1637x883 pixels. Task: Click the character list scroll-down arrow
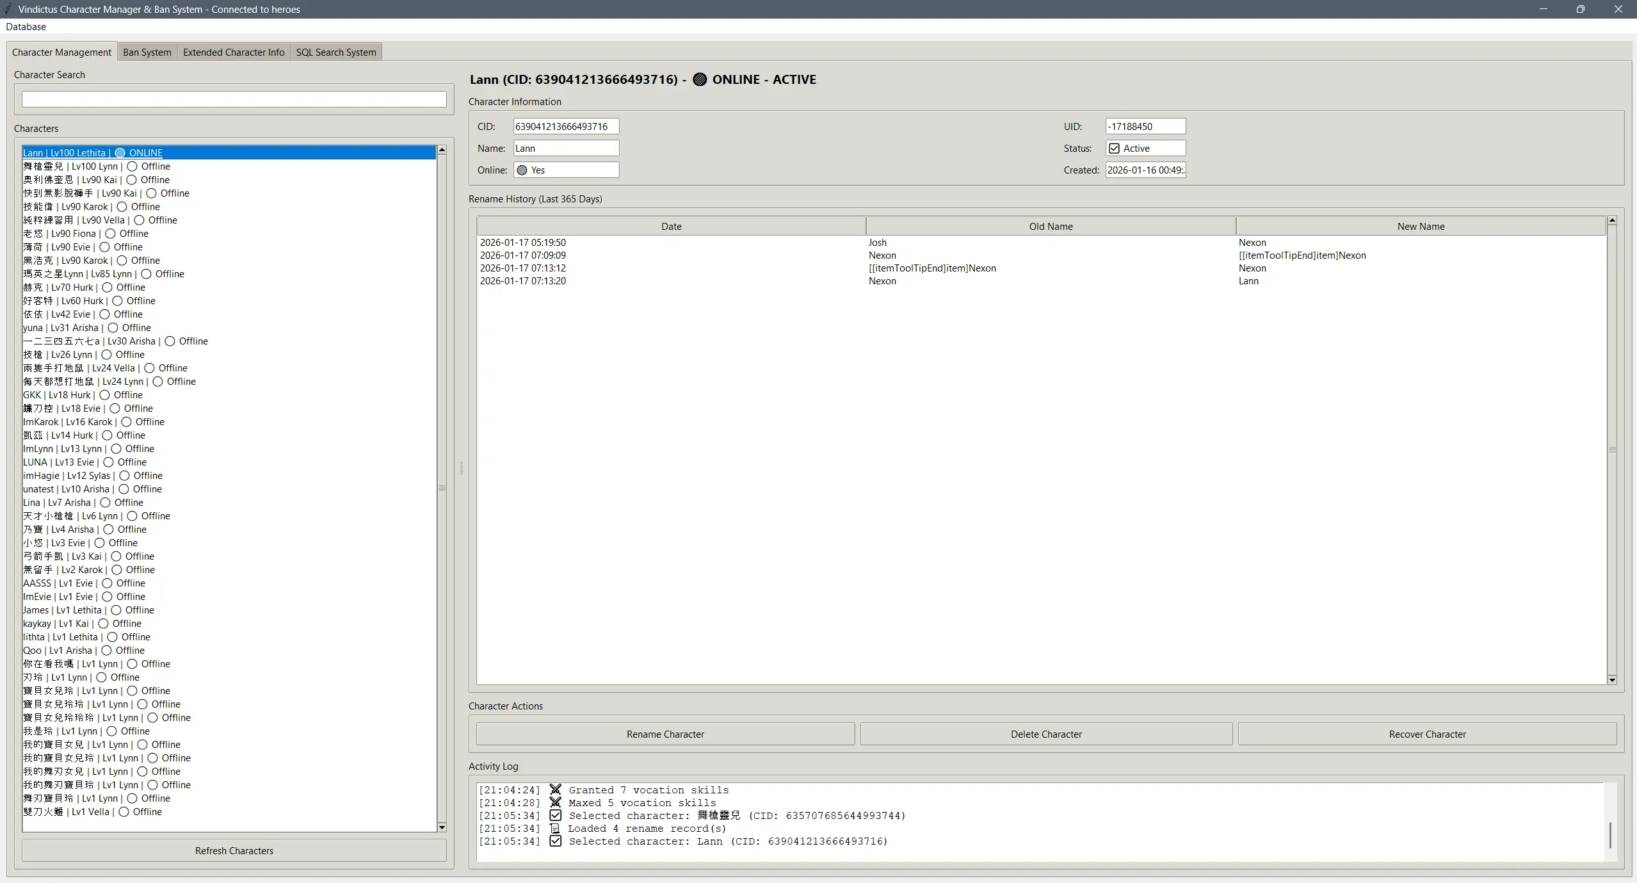click(442, 827)
